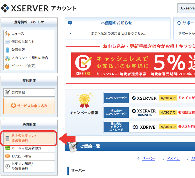195x178 pixels.
Task: Click the ご契約一覧 heading bar
Action: point(130,146)
